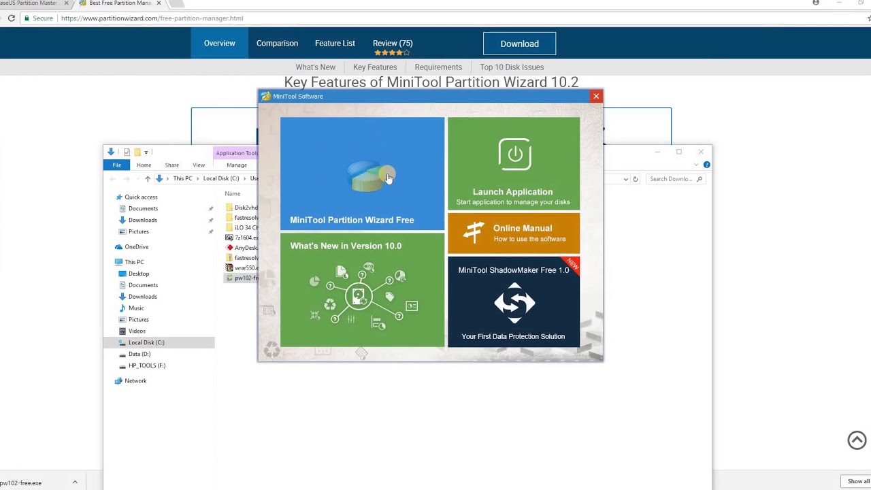Open the View ribbon tab in Explorer
Image resolution: width=871 pixels, height=490 pixels.
point(199,165)
